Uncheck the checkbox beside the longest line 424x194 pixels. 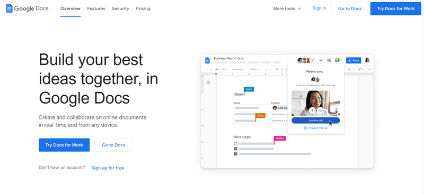pos(235,154)
